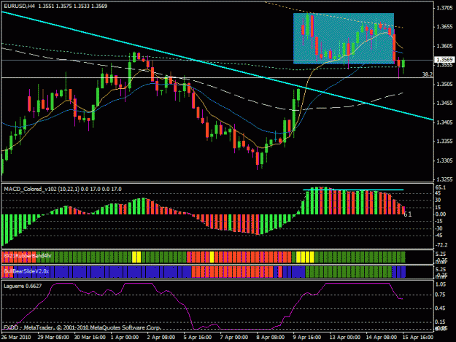Select the cyan rectangle highlighting recent candles
The height and width of the screenshot is (342, 456).
coord(344,39)
